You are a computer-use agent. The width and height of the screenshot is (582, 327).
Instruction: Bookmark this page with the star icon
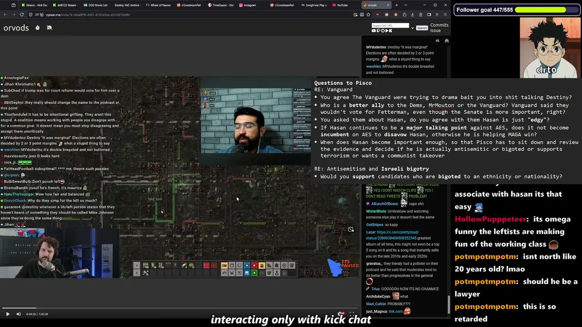click(x=368, y=15)
